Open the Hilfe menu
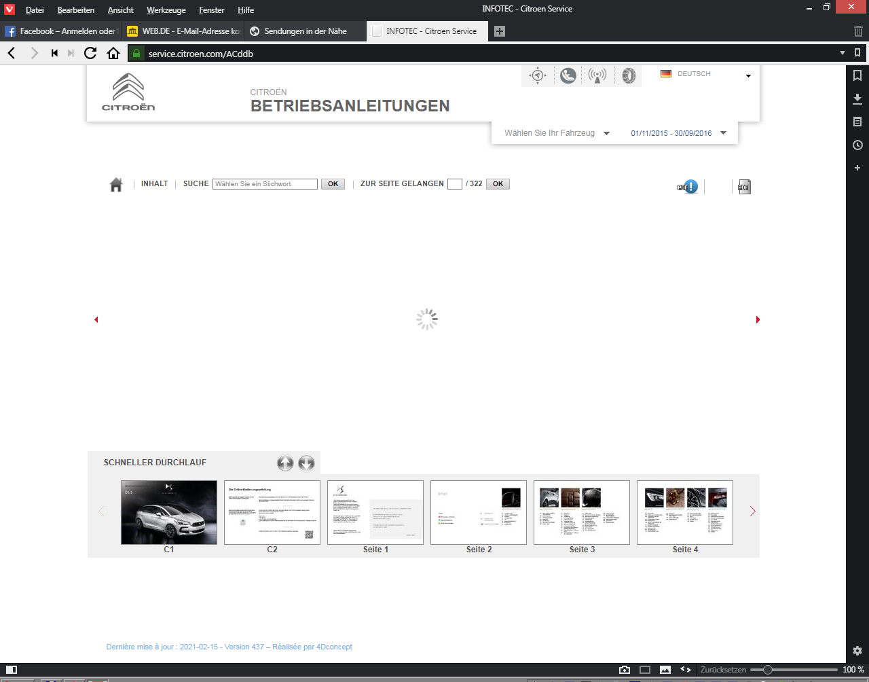This screenshot has width=869, height=682. pyautogui.click(x=246, y=10)
